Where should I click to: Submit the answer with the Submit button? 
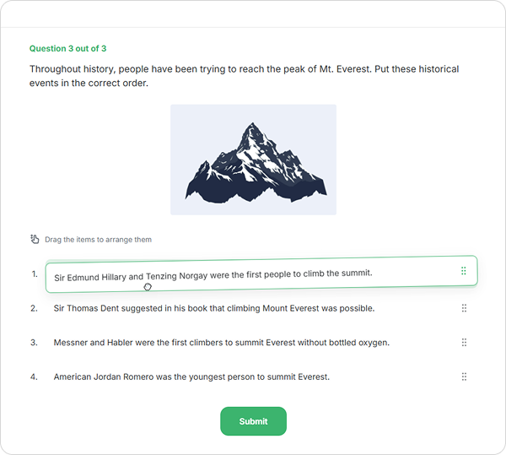click(253, 421)
